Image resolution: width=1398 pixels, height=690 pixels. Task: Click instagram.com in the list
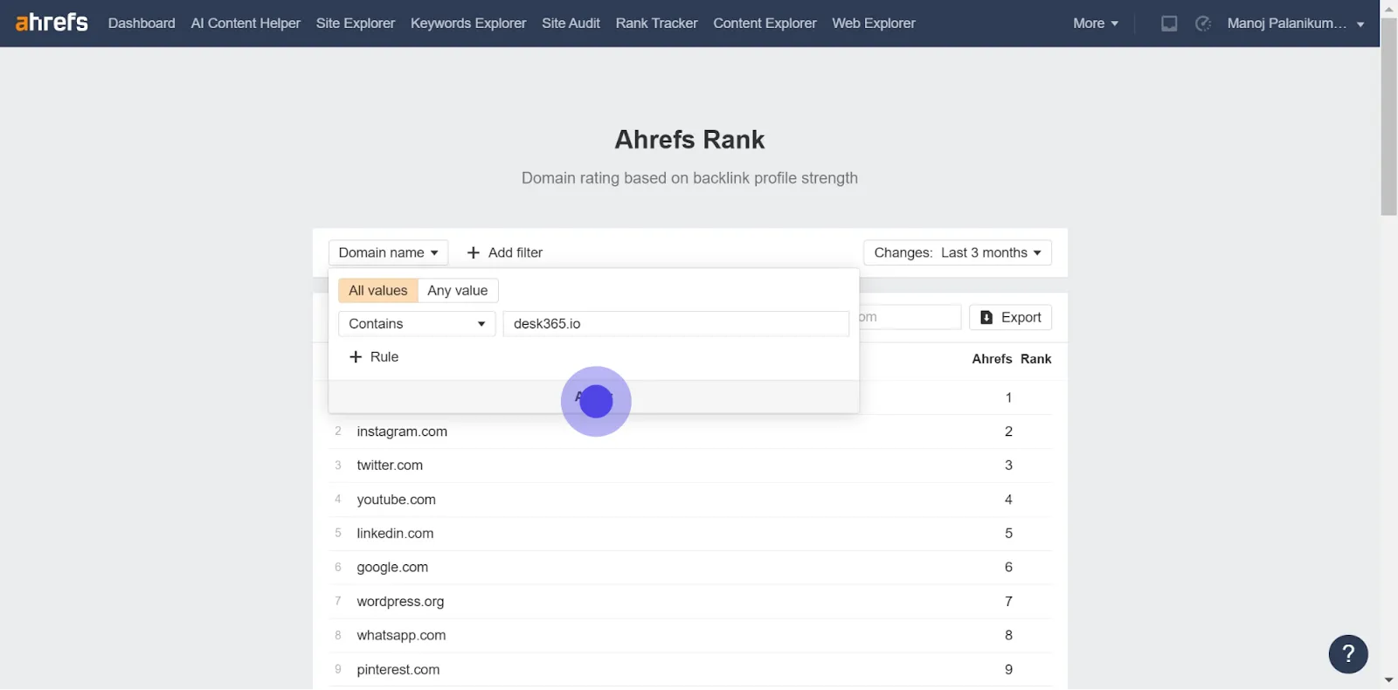tap(402, 431)
